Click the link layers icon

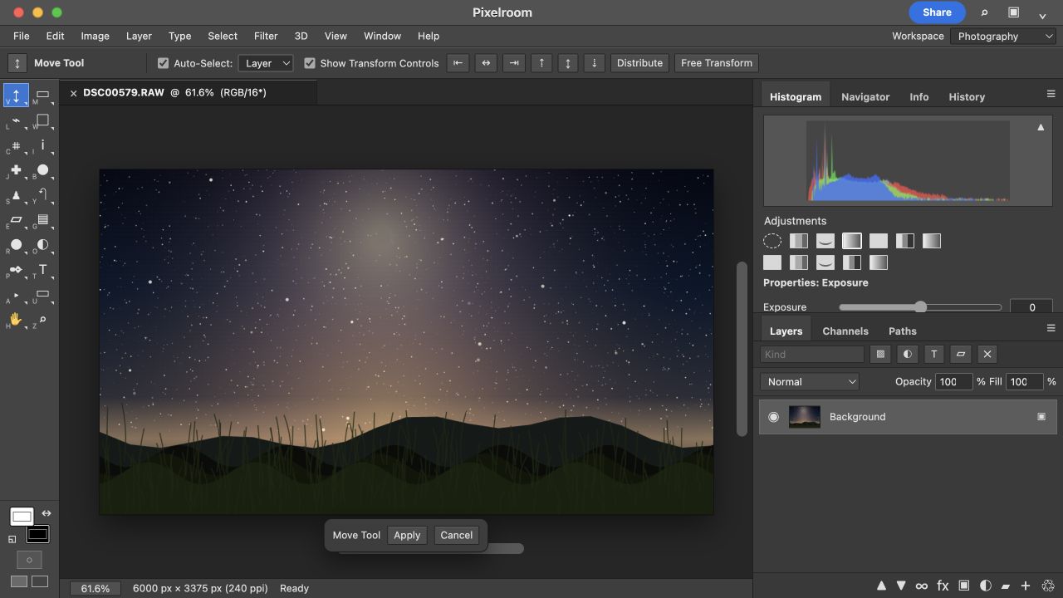coord(922,586)
